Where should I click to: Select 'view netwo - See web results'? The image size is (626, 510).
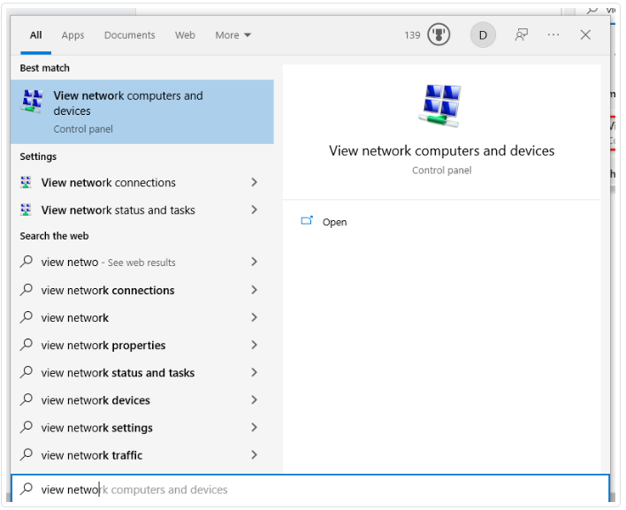142,262
